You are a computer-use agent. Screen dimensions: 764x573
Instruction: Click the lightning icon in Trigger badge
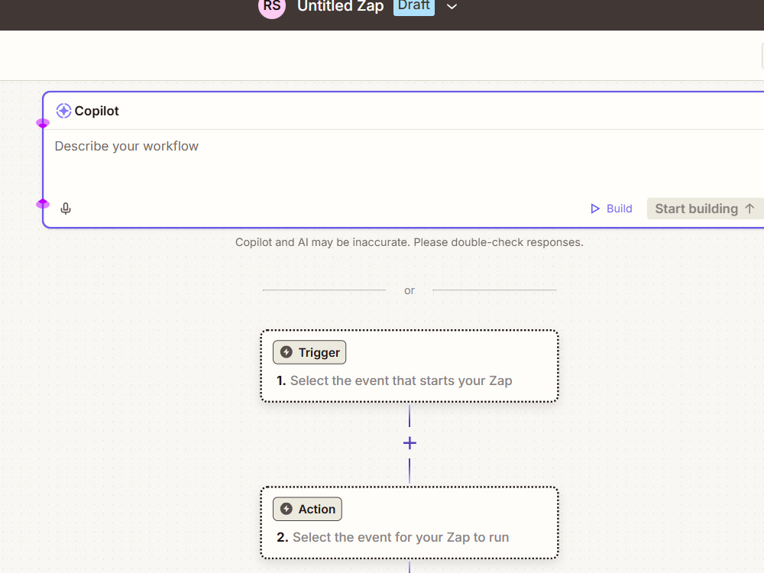click(x=286, y=351)
